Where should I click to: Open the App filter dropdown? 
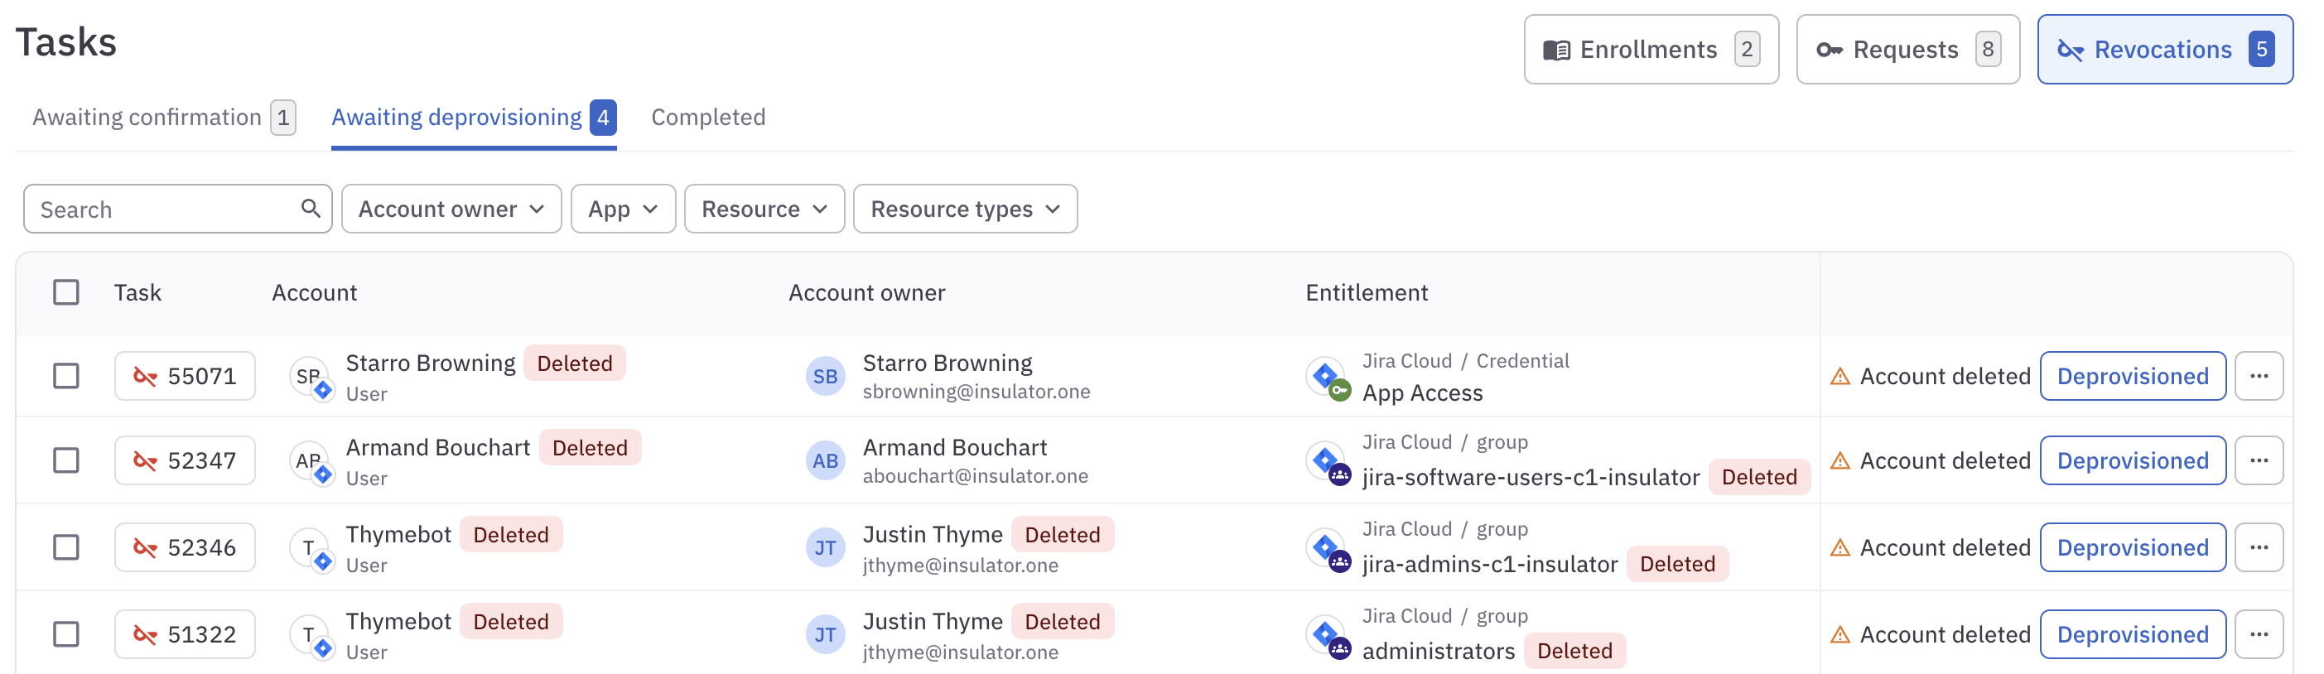(623, 209)
